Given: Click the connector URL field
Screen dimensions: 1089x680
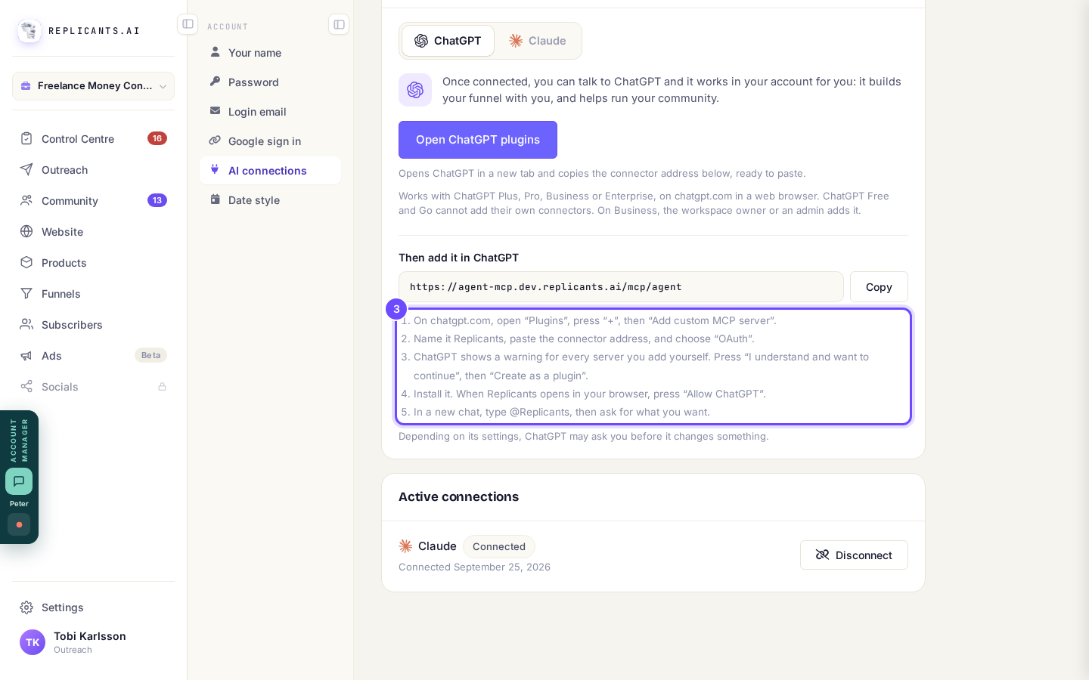Looking at the screenshot, I should [621, 287].
